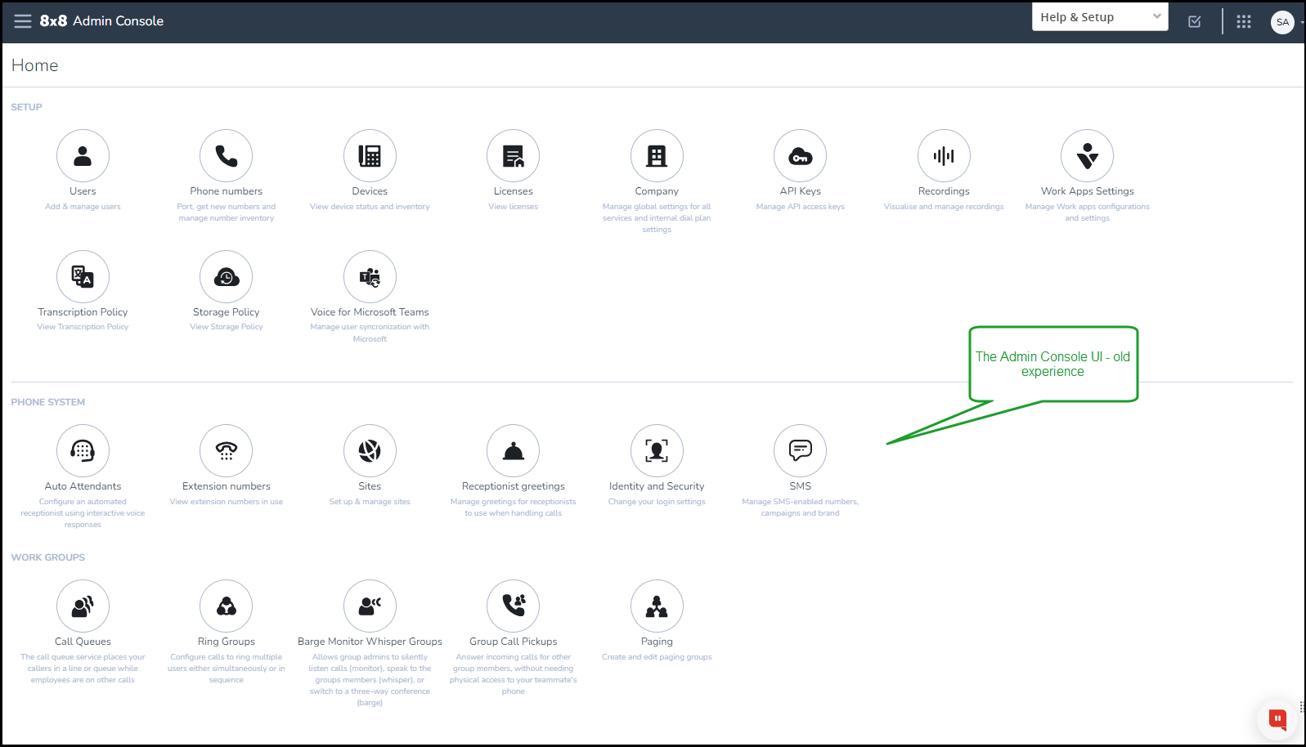Viewport: 1306px width, 747px height.
Task: Click the Phone numbers label
Action: 227,191
